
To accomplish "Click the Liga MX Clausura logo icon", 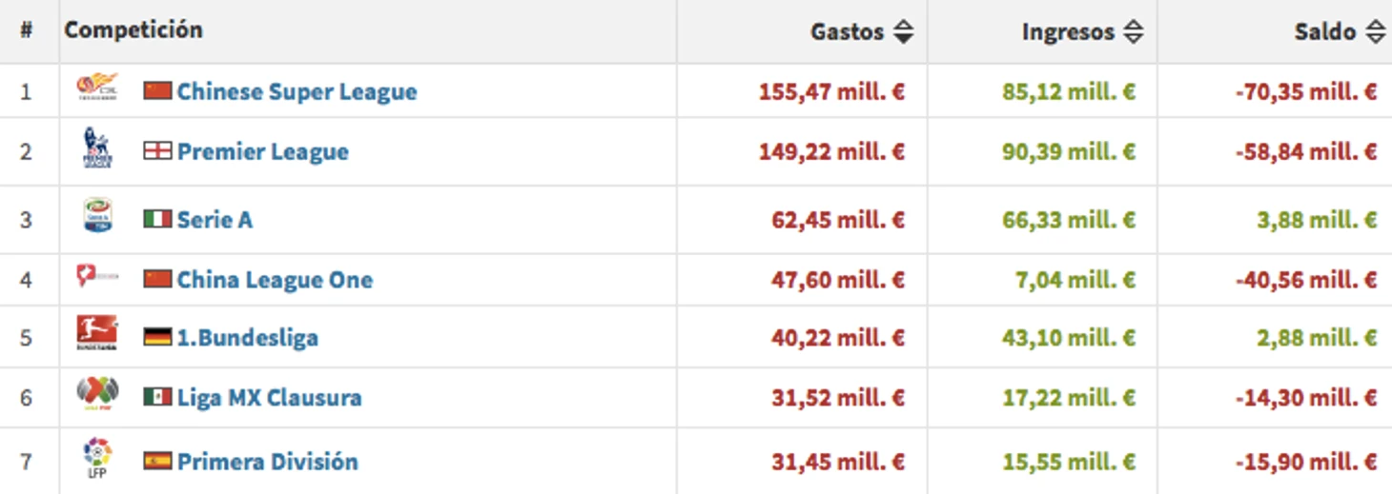I will click(97, 394).
